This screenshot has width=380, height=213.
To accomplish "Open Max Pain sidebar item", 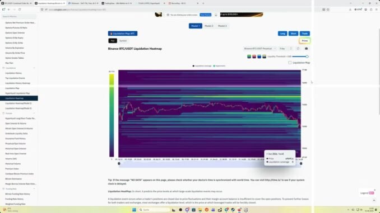I will point(9,63).
